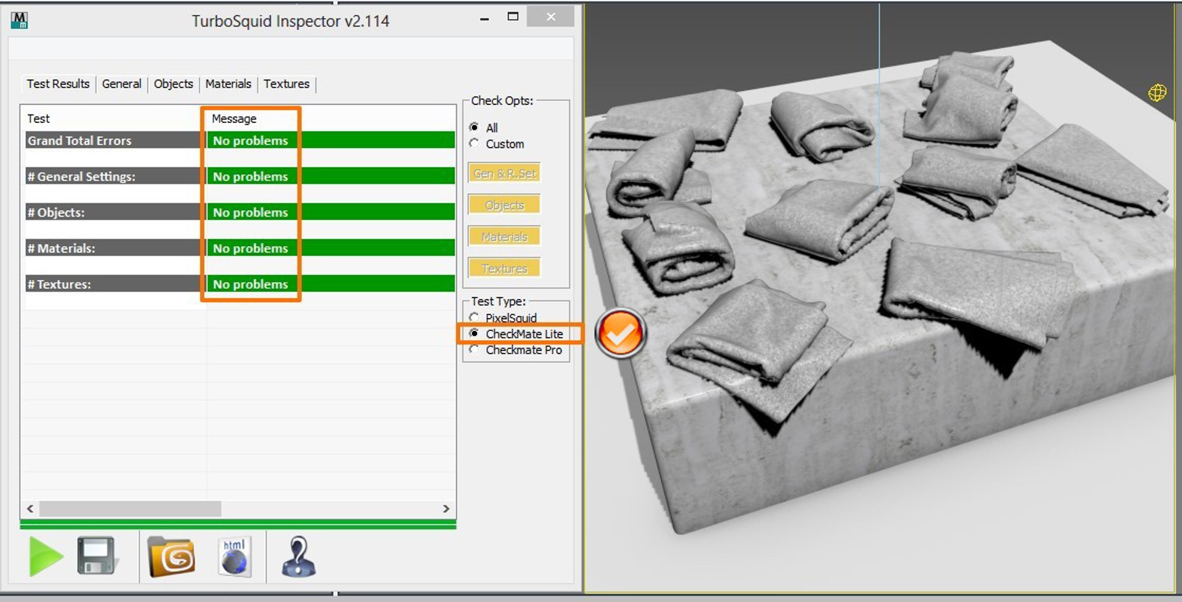
Task: Select the Grand Total Errors row
Action: click(x=239, y=140)
